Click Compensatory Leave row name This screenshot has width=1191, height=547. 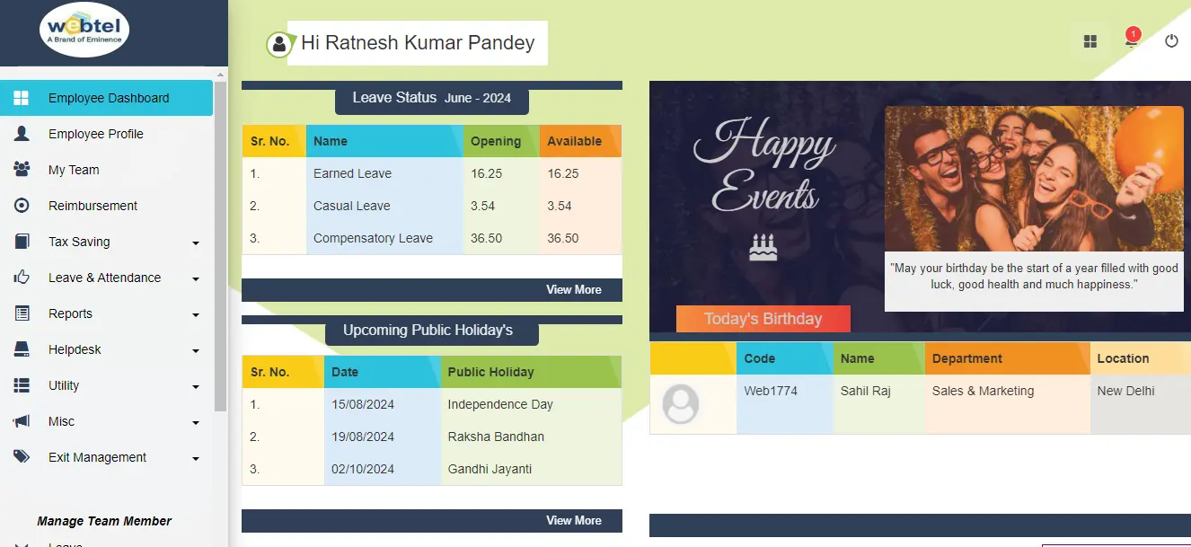coord(373,238)
